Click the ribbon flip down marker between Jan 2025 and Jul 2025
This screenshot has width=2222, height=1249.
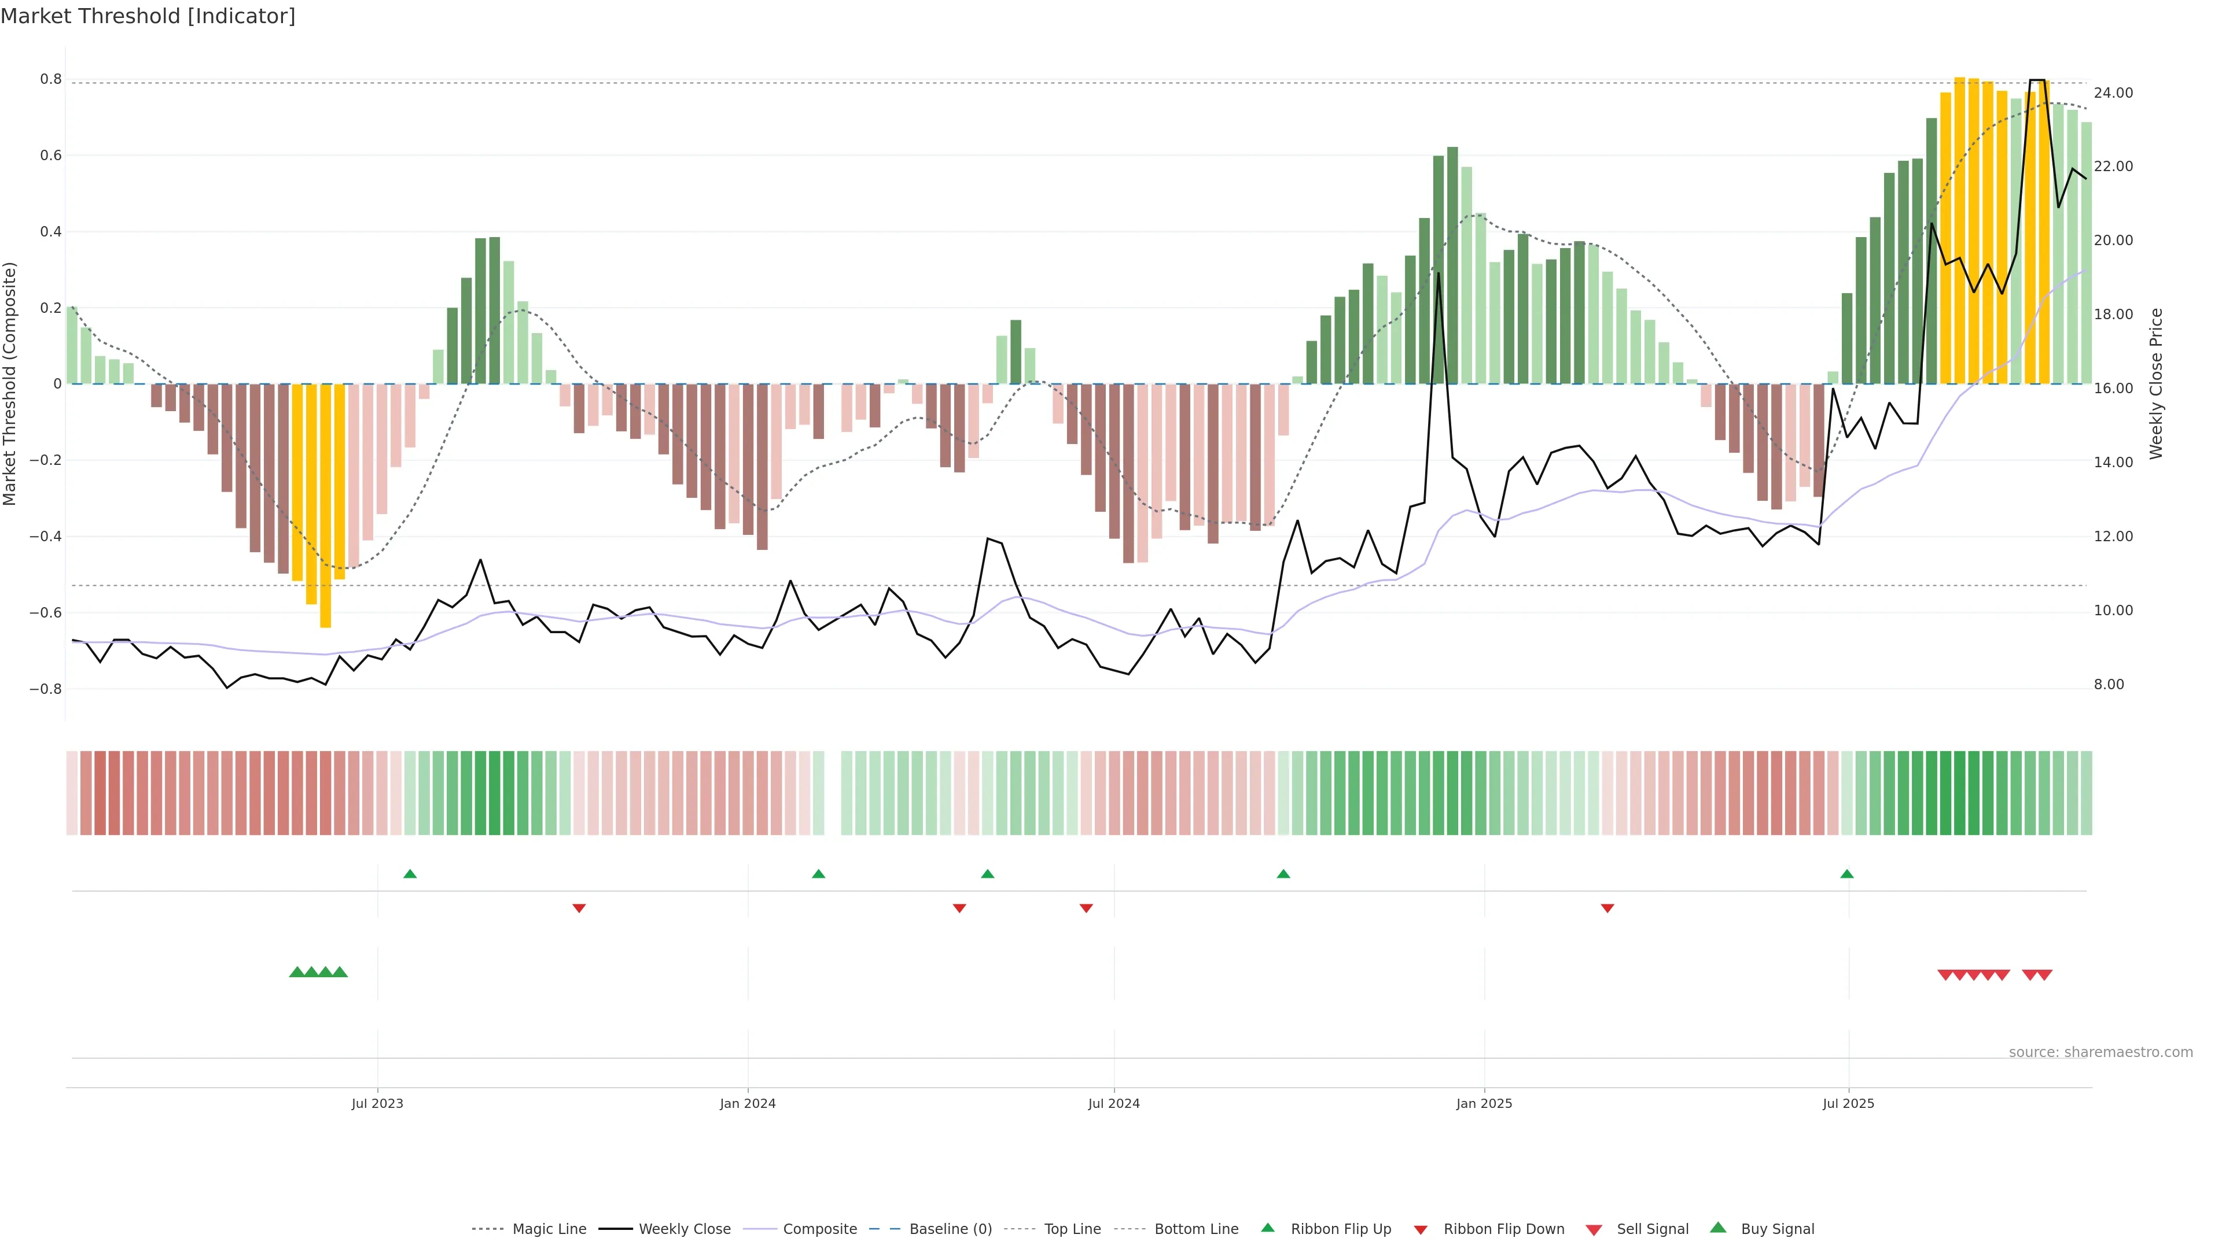point(1607,908)
